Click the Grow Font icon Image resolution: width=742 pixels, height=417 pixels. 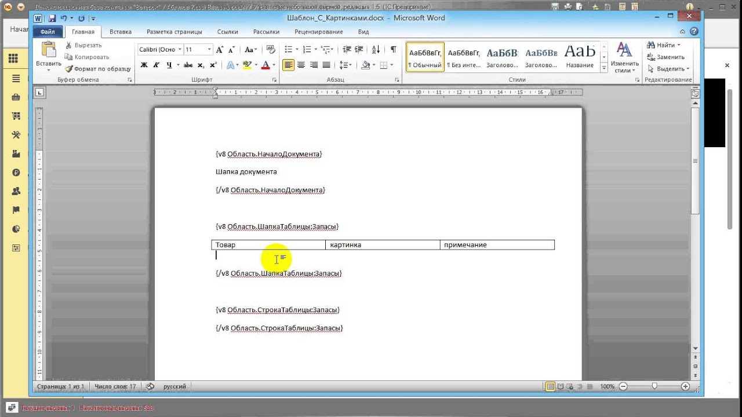click(x=220, y=50)
